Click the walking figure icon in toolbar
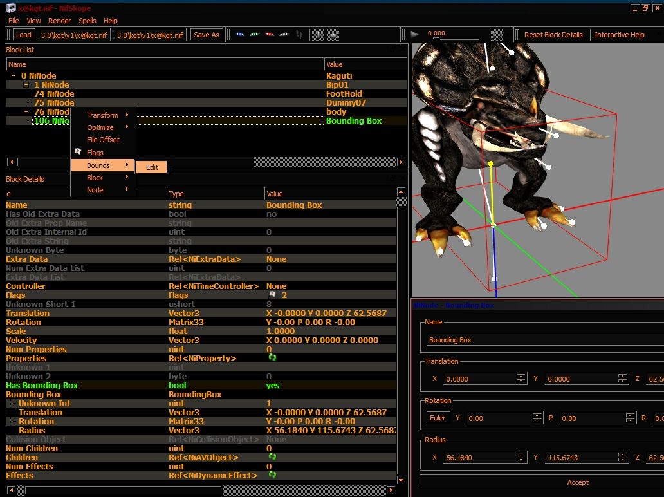 [x=299, y=35]
